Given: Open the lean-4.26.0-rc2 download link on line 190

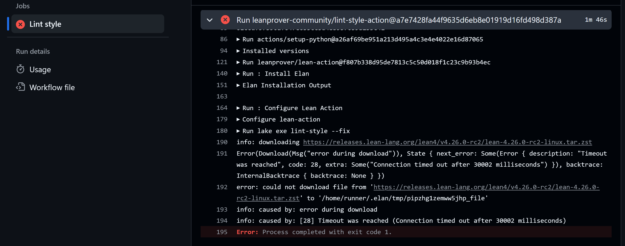Looking at the screenshot, I should [447, 142].
